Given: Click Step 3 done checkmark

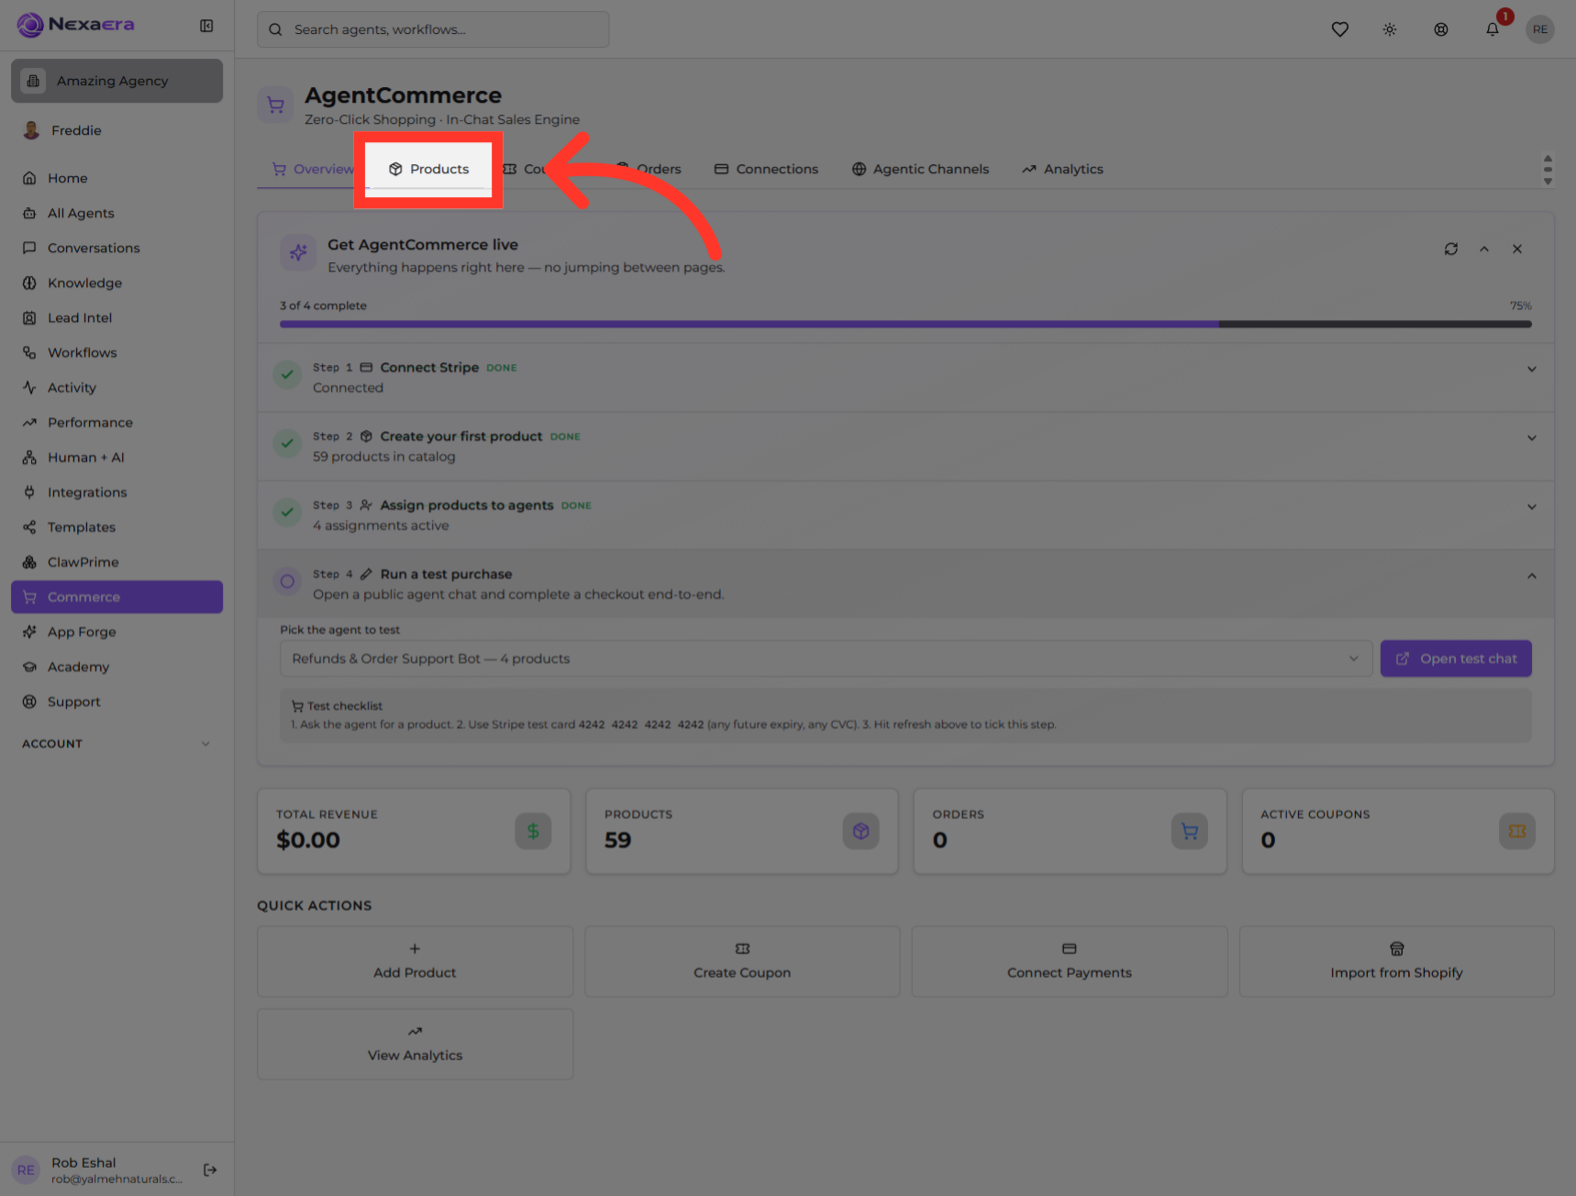Looking at the screenshot, I should tap(287, 512).
